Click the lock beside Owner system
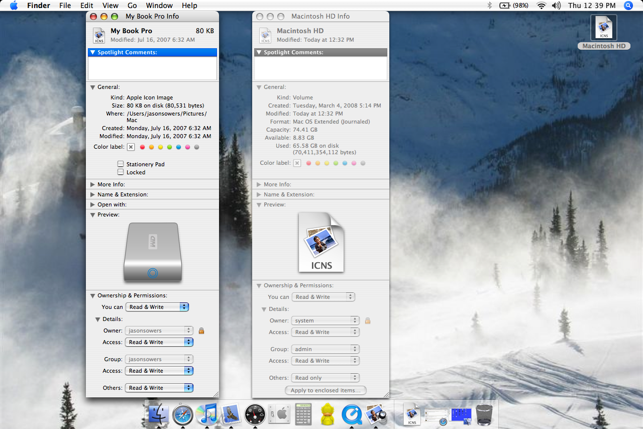Image resolution: width=643 pixels, height=429 pixels. click(368, 320)
